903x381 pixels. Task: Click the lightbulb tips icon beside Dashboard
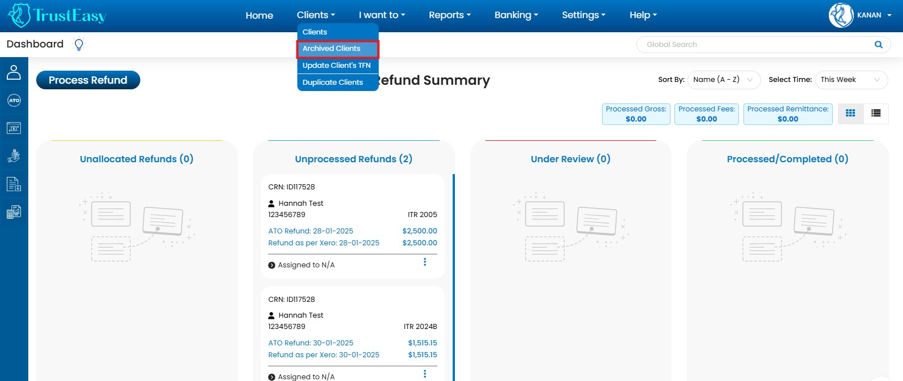(x=79, y=45)
